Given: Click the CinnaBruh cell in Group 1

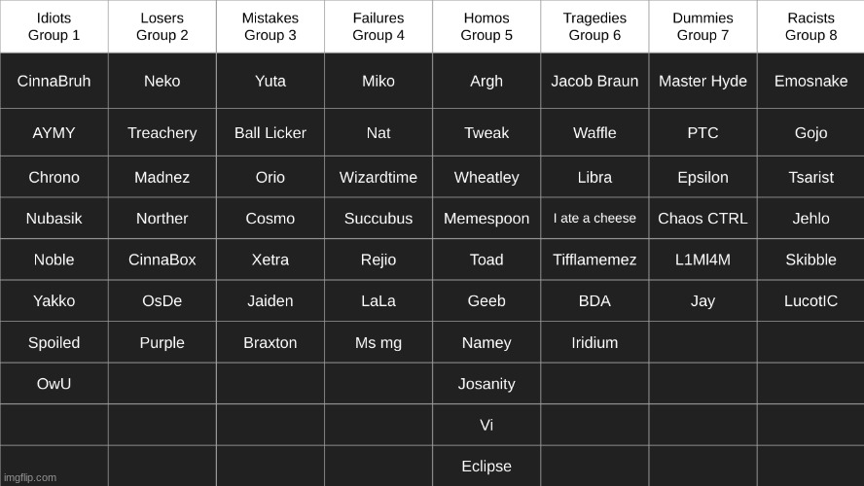Looking at the screenshot, I should pyautogui.click(x=54, y=81).
